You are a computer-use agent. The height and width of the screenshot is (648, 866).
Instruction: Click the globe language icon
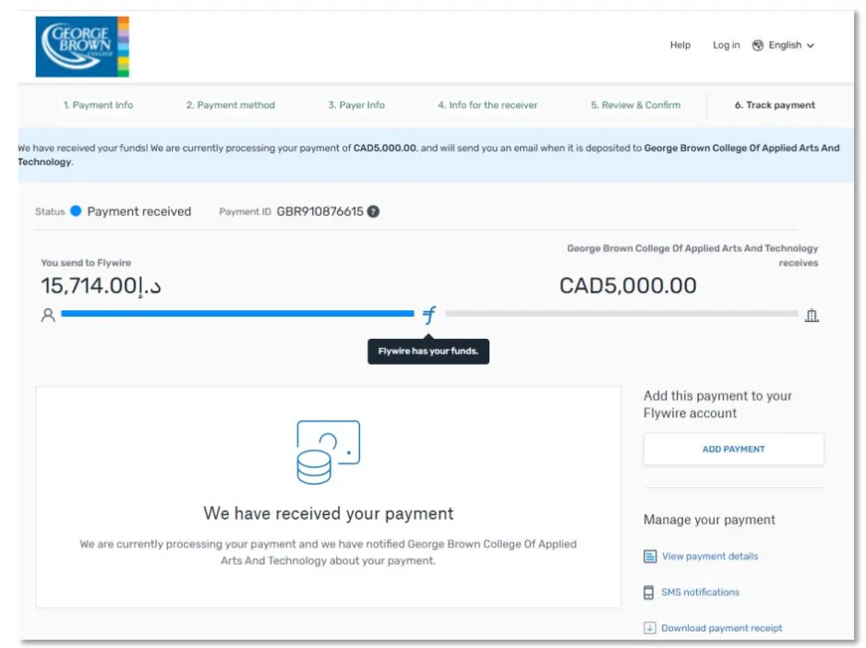(758, 45)
